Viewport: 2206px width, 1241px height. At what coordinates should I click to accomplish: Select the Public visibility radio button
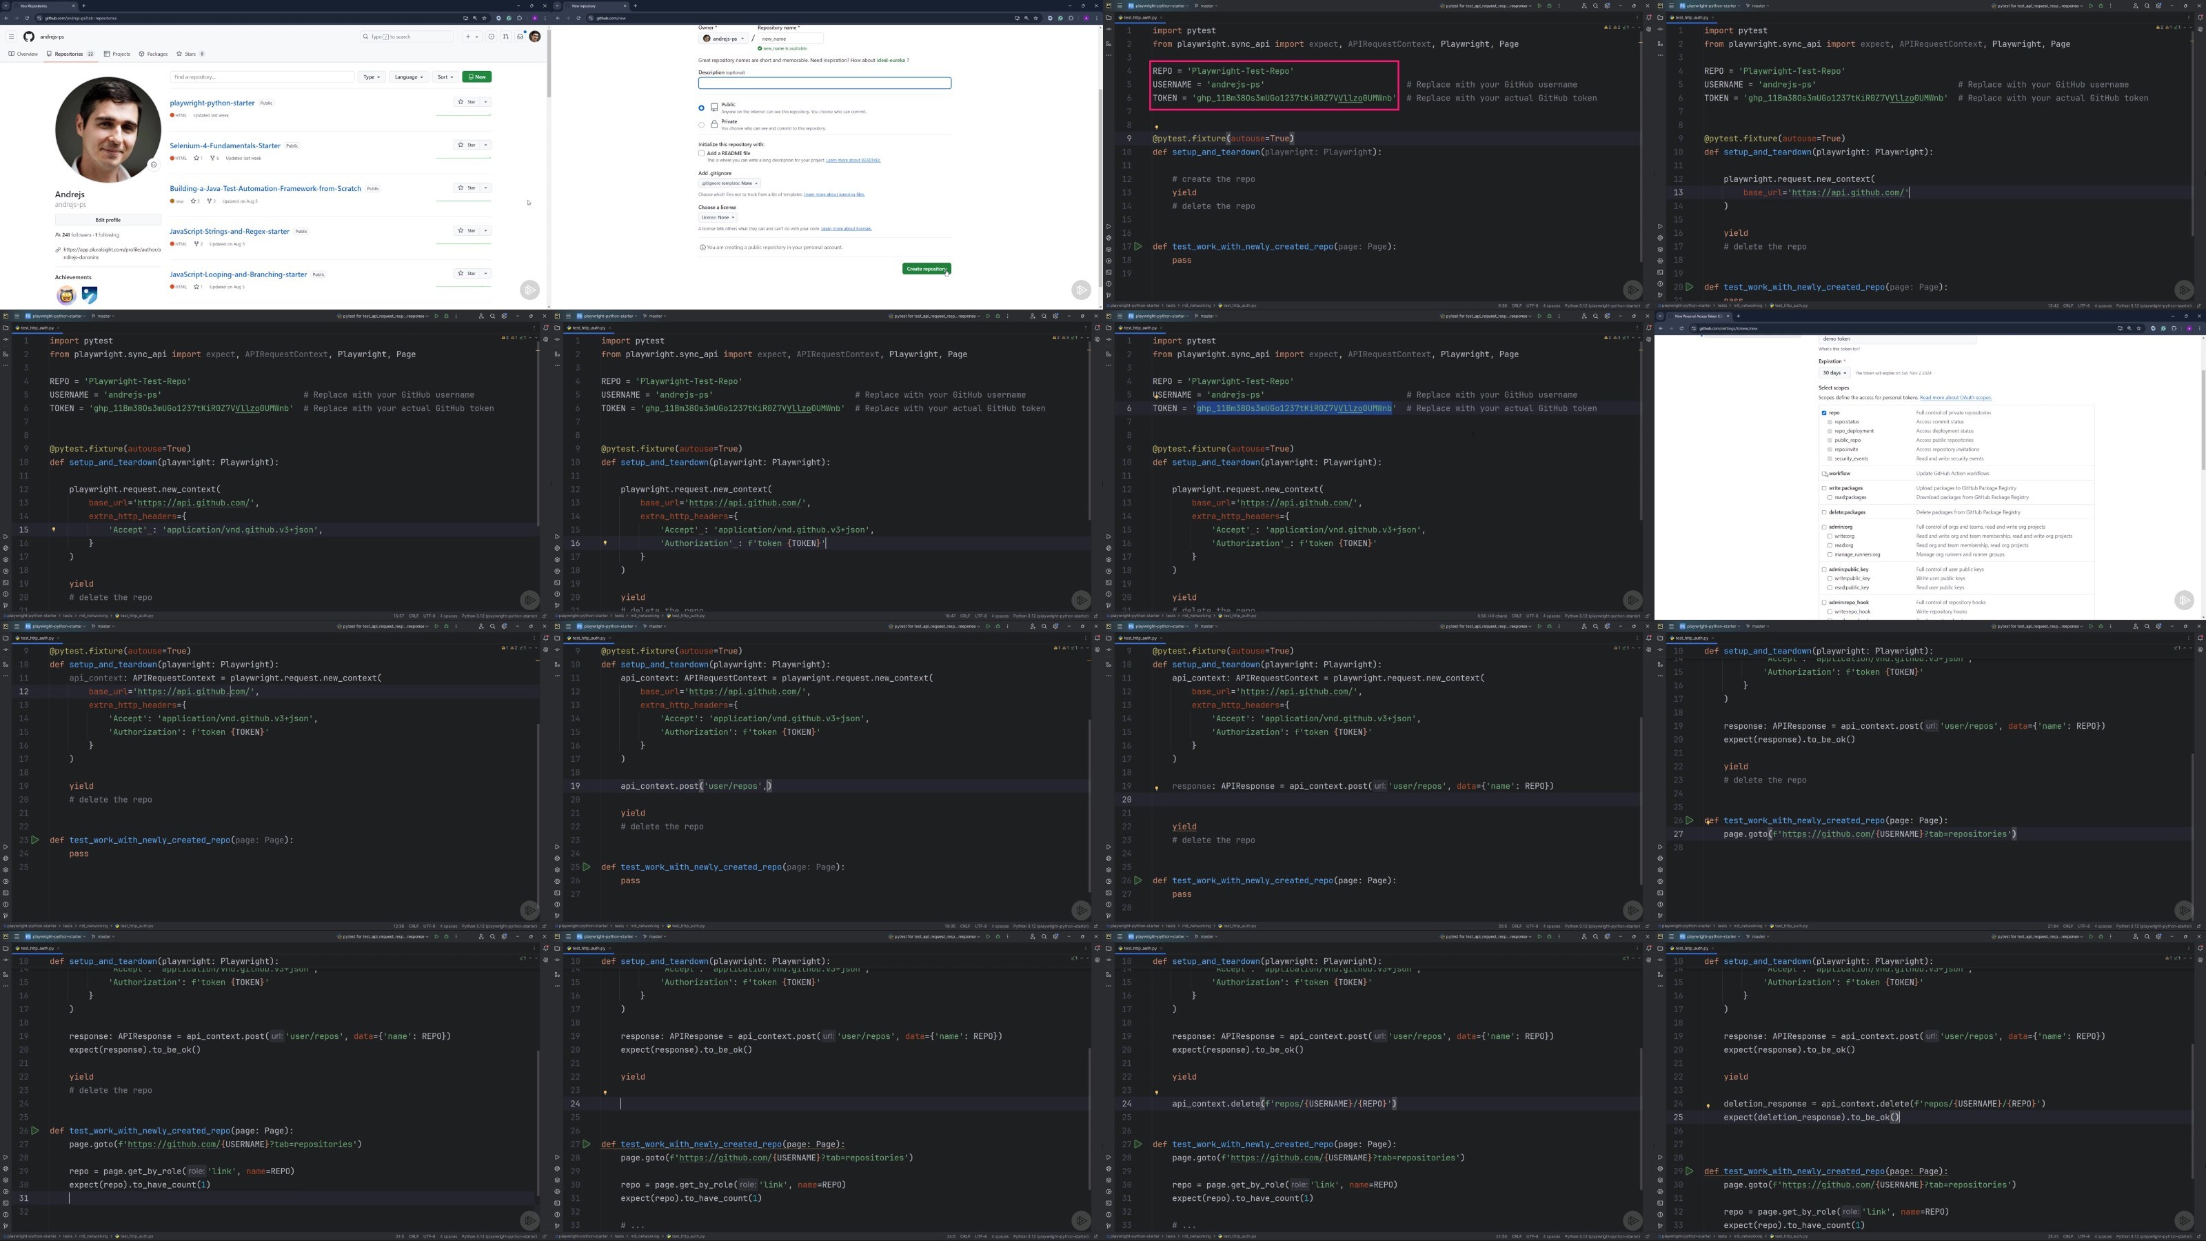click(701, 108)
